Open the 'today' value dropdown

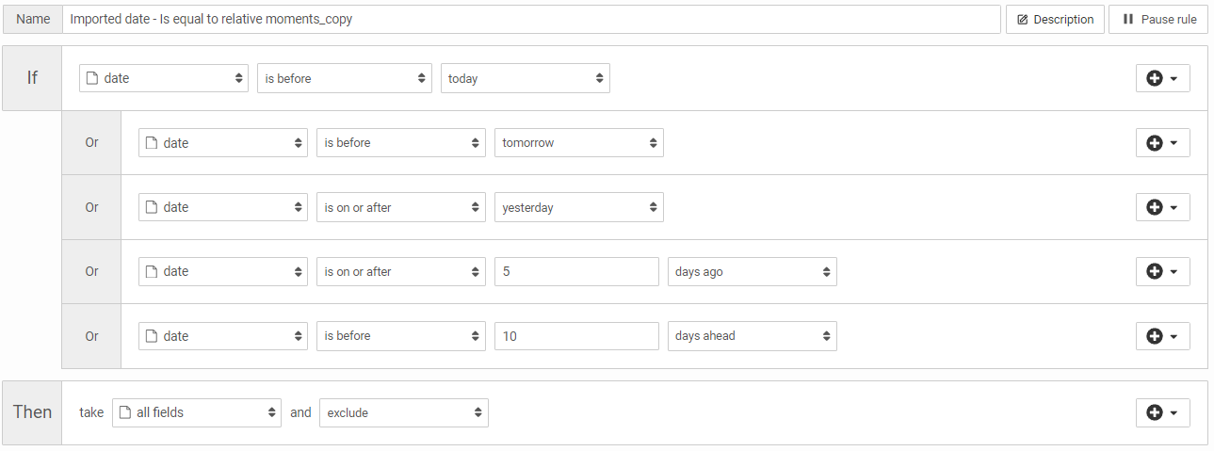click(525, 78)
